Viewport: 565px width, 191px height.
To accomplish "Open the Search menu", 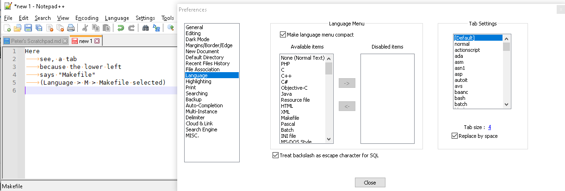I will (x=43, y=18).
